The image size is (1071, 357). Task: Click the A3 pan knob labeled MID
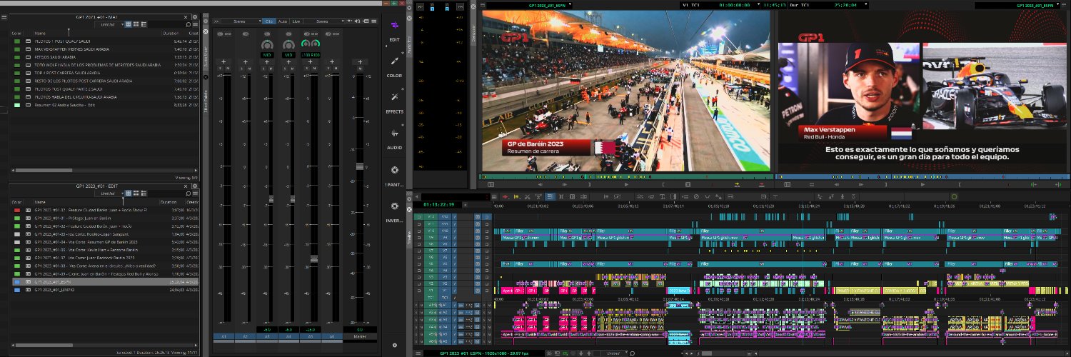(x=268, y=45)
